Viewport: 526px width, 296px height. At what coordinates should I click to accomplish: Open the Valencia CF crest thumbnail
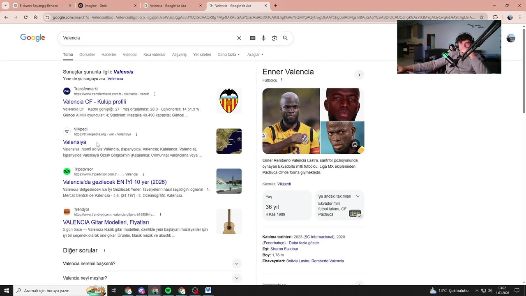229,101
